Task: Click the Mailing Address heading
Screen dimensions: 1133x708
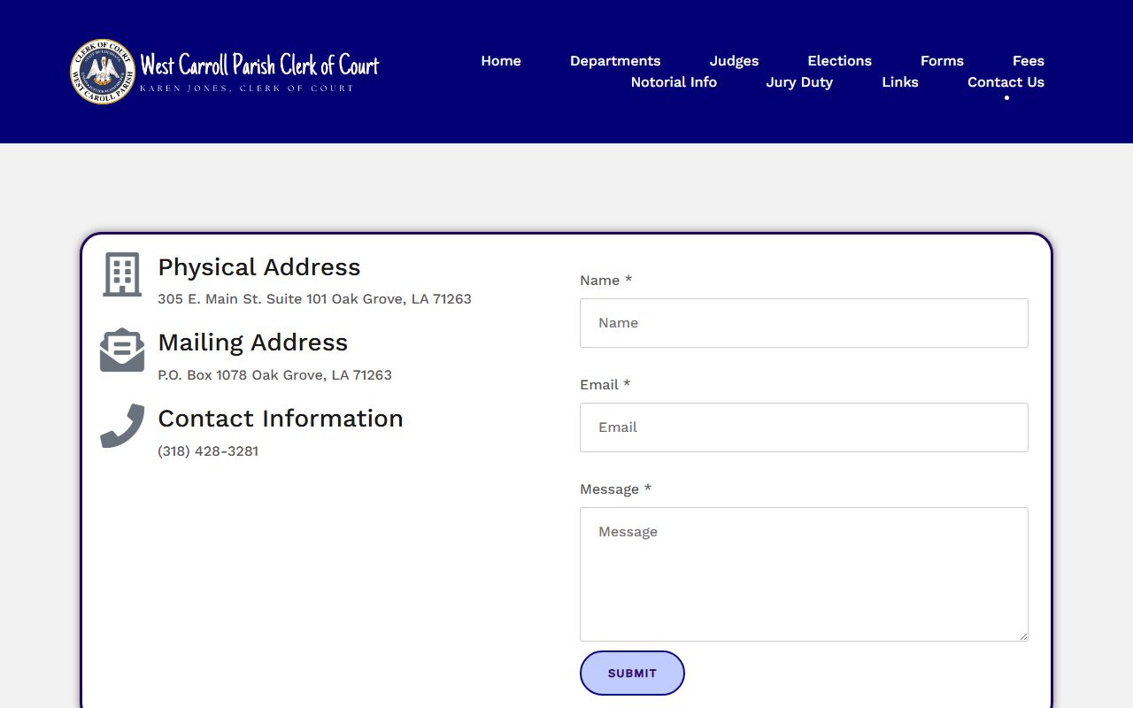Action: (x=253, y=342)
